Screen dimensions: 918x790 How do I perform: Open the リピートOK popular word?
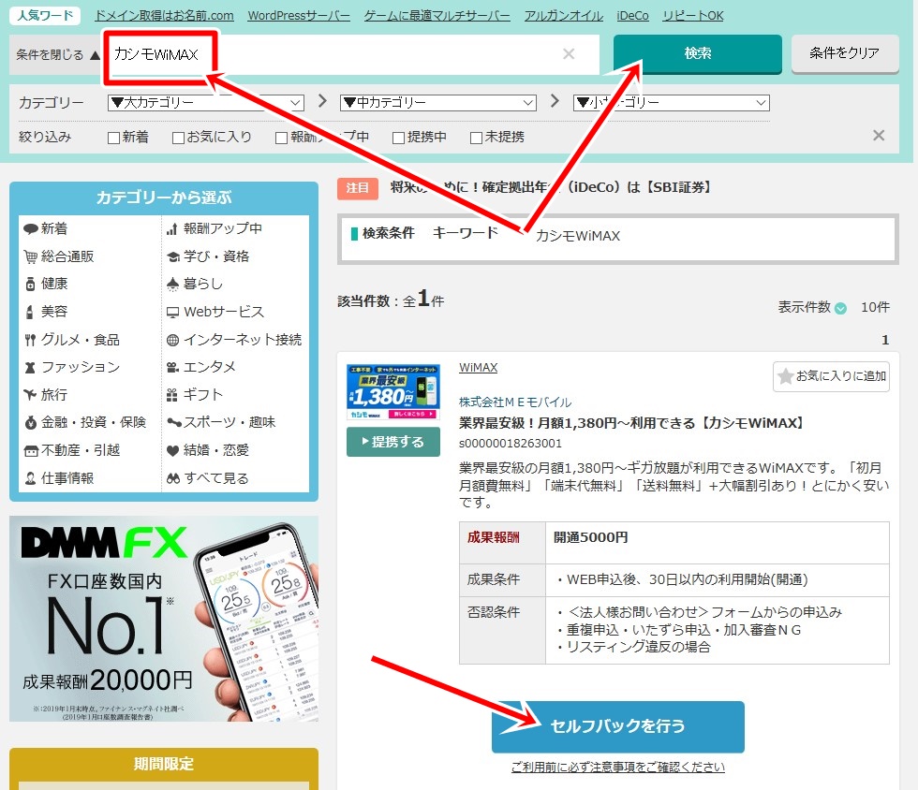pyautogui.click(x=692, y=16)
